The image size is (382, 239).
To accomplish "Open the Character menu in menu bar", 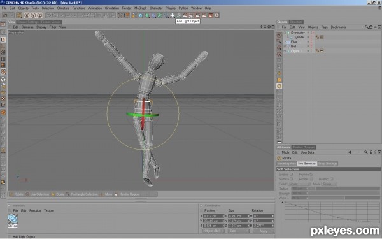I will [x=156, y=8].
